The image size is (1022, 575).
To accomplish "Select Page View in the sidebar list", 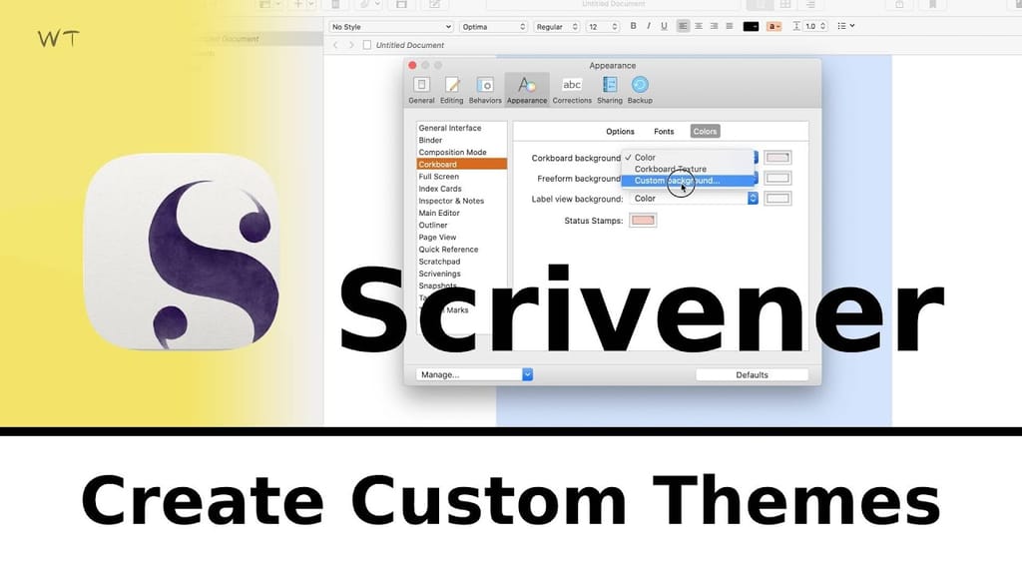I will [x=461, y=238].
